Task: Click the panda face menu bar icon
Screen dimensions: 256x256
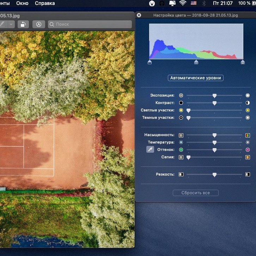Action: tap(152, 3)
